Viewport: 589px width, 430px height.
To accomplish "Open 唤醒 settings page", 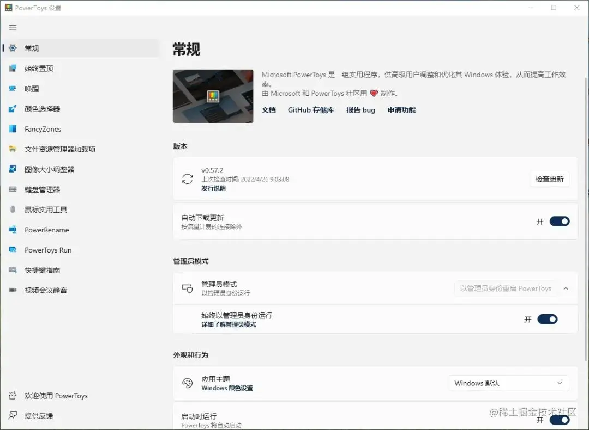I will (x=81, y=89).
